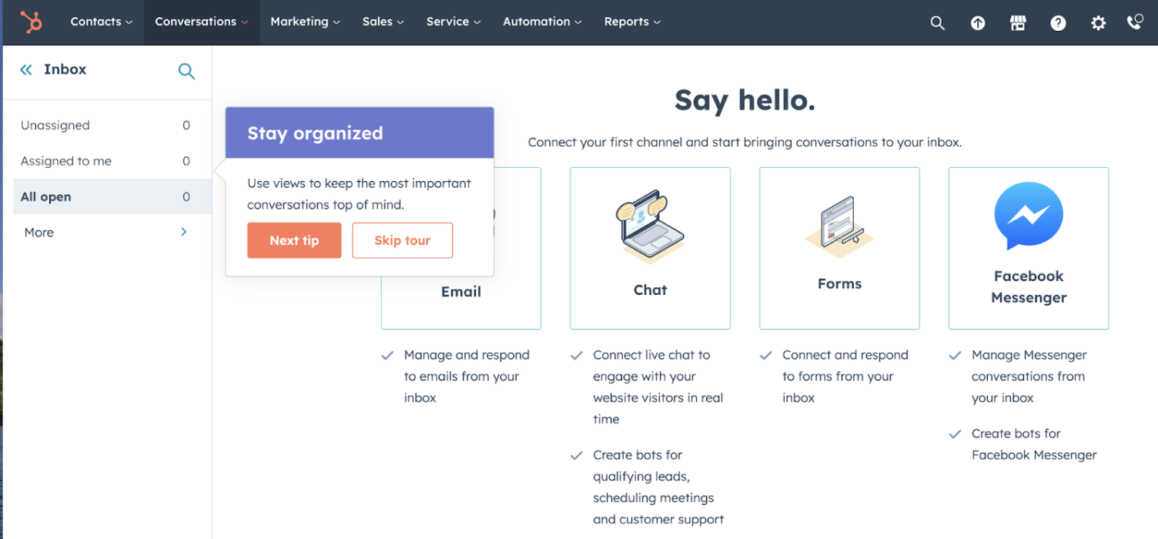Skip the tour
This screenshot has width=1158, height=539.
pyautogui.click(x=402, y=240)
